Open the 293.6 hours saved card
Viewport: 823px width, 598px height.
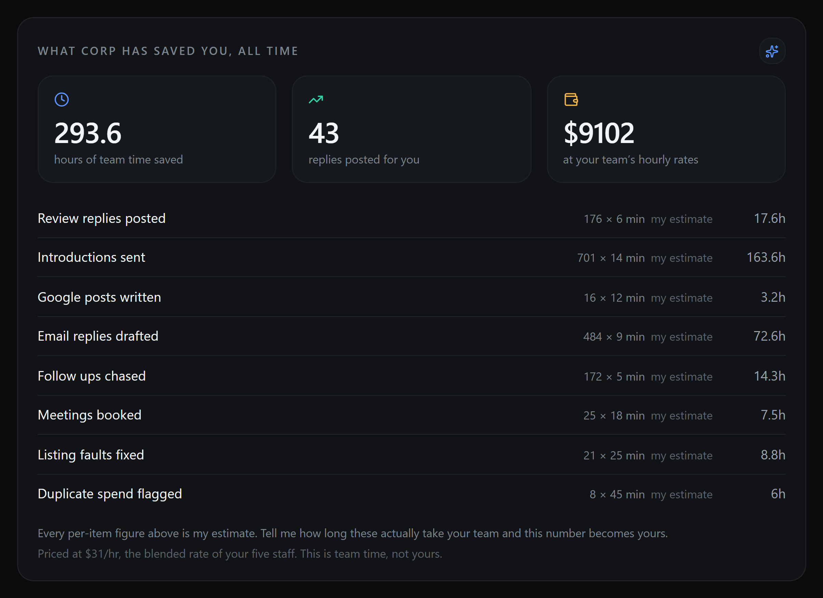[157, 129]
